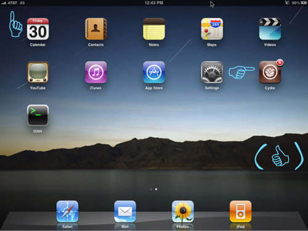308x231 pixels.
Task: Tap the current home page dot
Action: coord(156,189)
